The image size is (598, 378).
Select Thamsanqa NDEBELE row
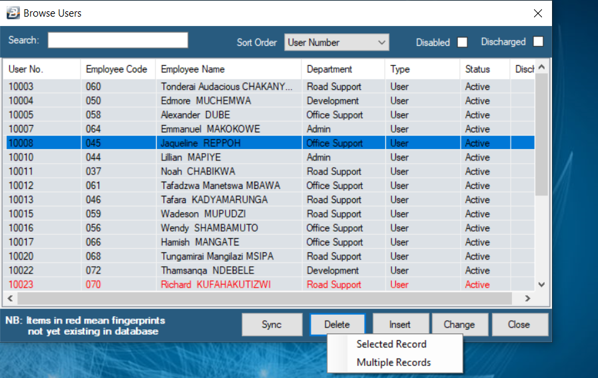[269, 270]
